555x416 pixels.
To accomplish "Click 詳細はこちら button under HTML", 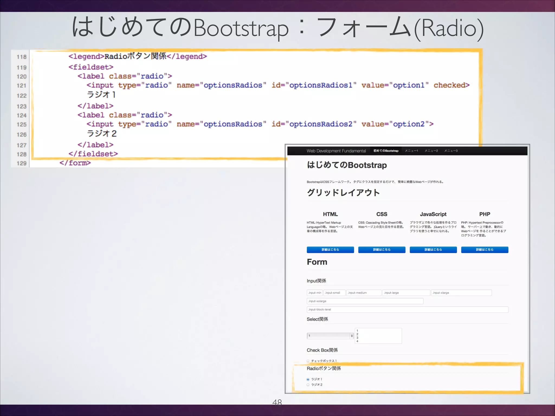I will tap(330, 250).
